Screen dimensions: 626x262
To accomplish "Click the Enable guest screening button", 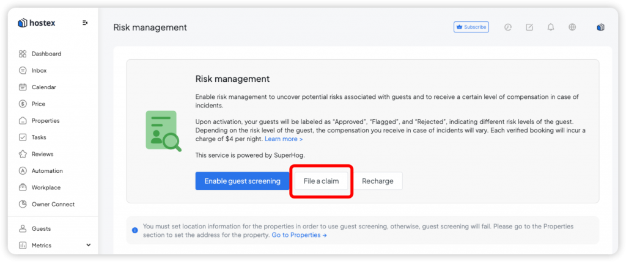I will pos(242,181).
